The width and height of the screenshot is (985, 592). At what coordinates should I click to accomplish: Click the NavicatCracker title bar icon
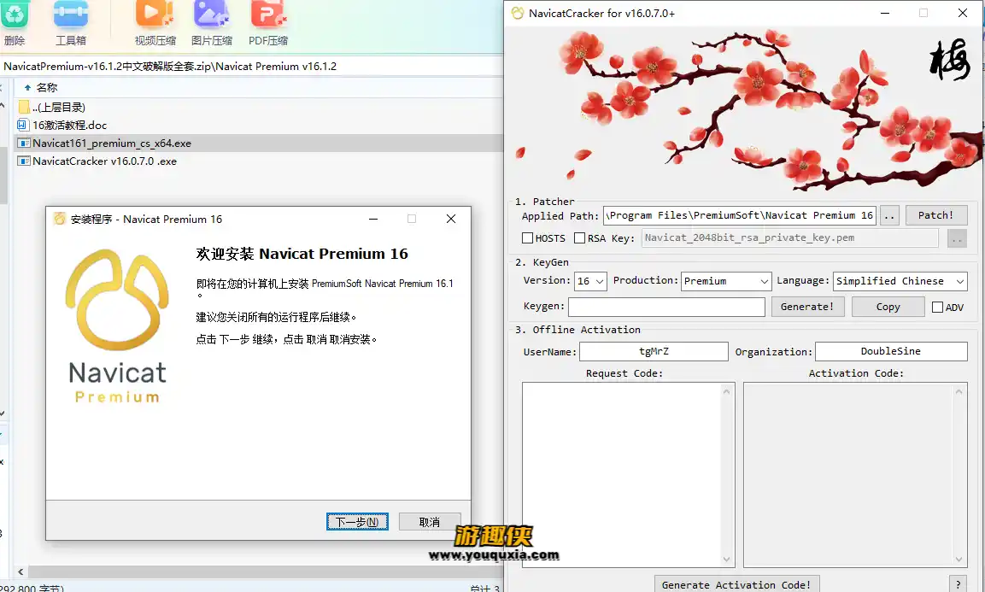pos(518,13)
